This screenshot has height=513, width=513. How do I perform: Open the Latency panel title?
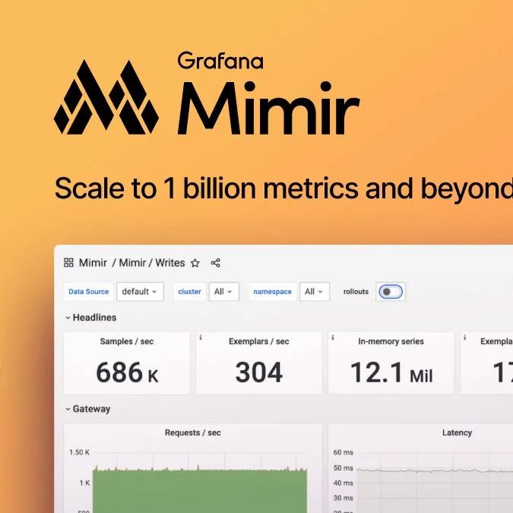[457, 432]
